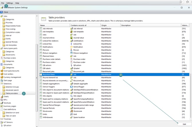The image size is (192, 127).
Task: Open the Help menu
Action: (17, 3)
